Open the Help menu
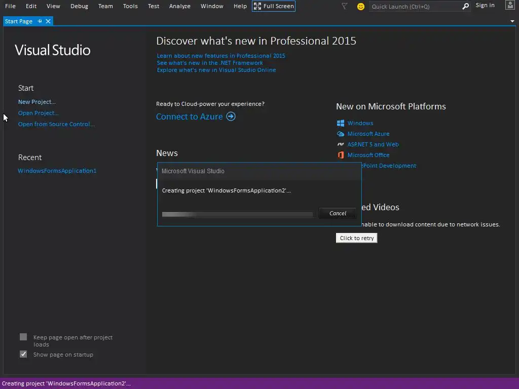This screenshot has height=389, width=519. coord(240,6)
